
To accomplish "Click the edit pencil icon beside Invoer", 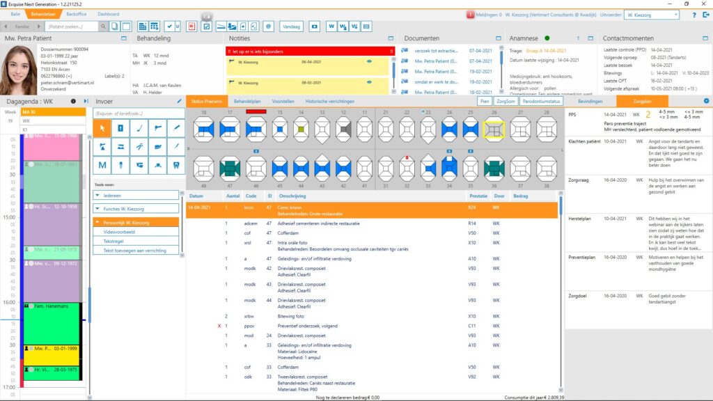I will point(179,102).
